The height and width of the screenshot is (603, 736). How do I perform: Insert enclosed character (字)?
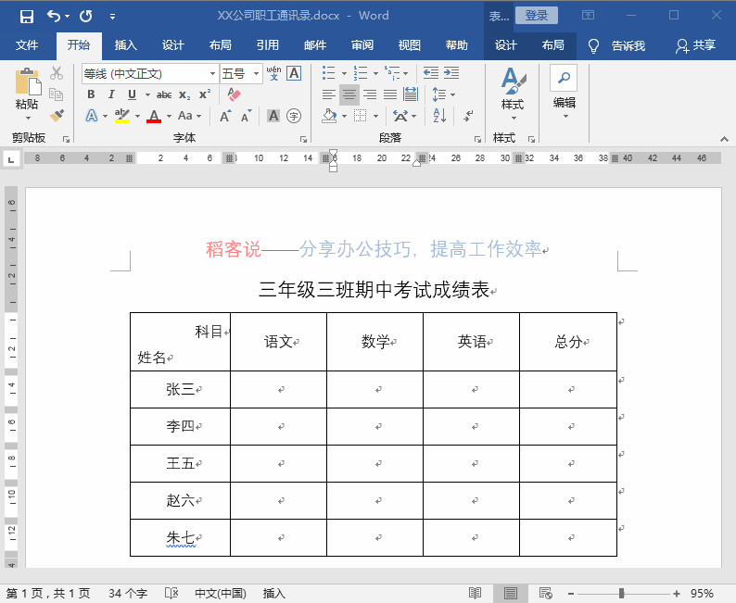(294, 116)
